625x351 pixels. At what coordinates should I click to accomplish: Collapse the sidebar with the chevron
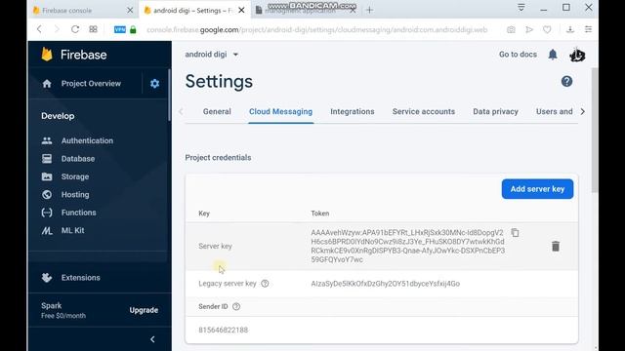tap(152, 339)
